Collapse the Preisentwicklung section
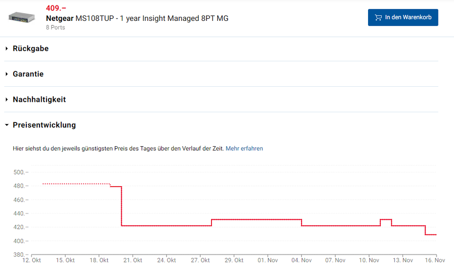This screenshot has width=454, height=278. [44, 125]
